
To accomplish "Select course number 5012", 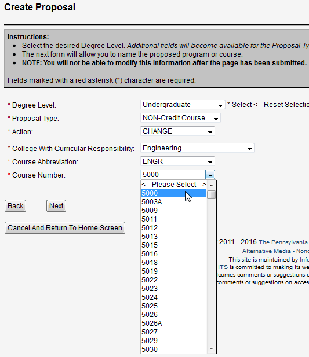I will tap(174, 227).
